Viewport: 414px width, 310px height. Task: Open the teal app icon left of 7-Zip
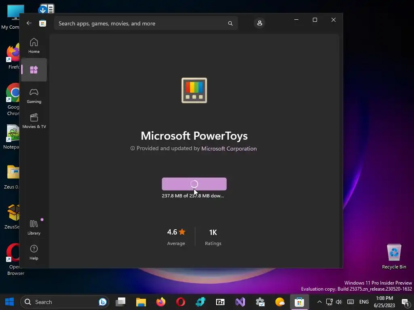click(x=201, y=302)
